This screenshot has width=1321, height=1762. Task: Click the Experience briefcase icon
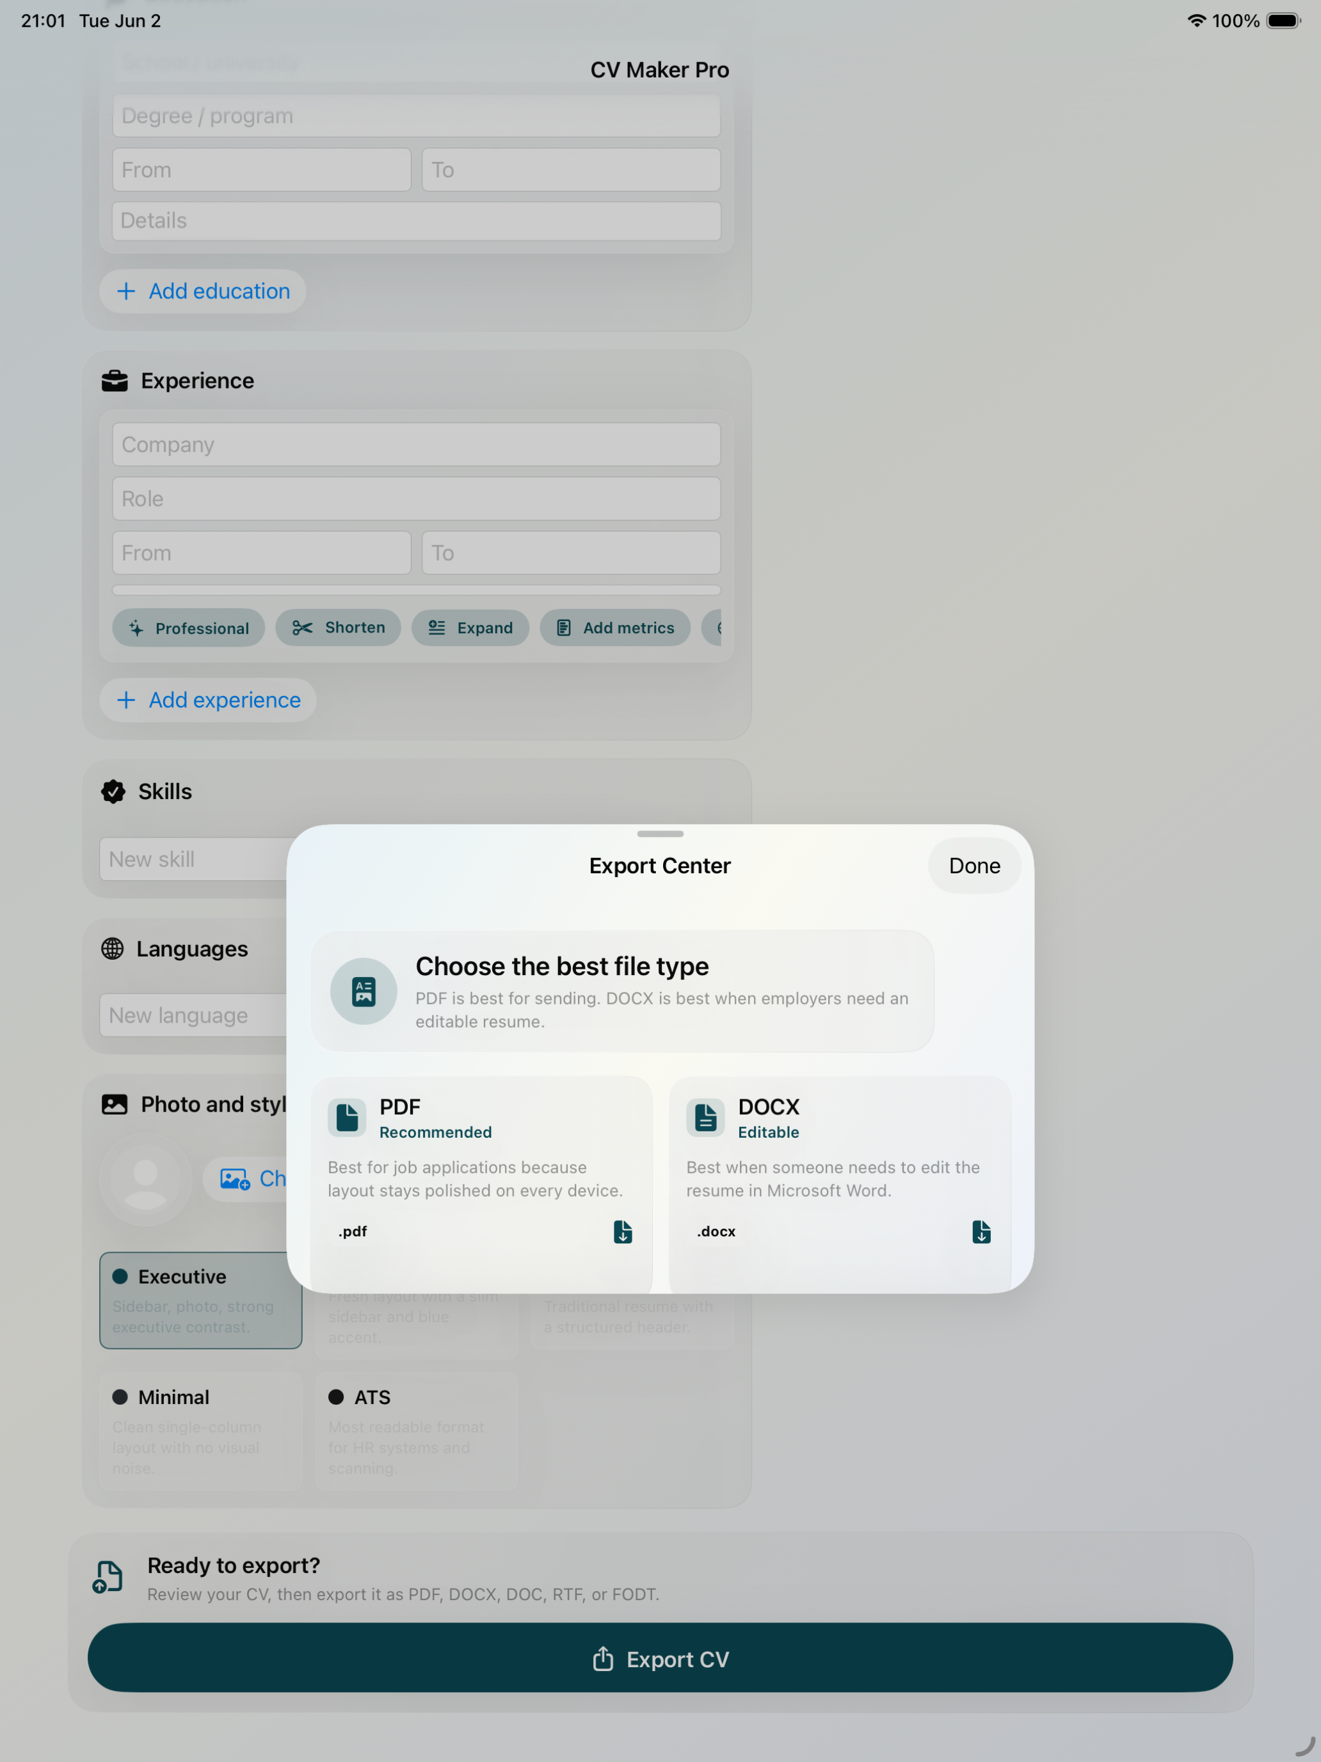tap(115, 381)
